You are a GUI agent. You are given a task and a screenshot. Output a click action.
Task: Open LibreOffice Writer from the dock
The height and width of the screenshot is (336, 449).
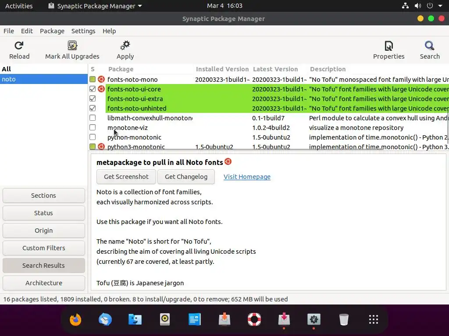tap(195, 319)
